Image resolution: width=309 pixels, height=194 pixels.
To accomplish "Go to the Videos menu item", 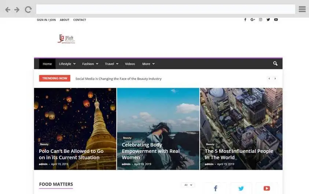I will (x=130, y=64).
